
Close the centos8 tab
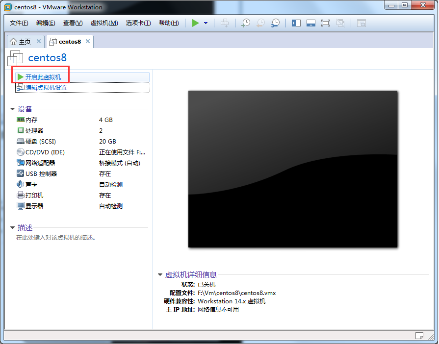click(x=88, y=42)
